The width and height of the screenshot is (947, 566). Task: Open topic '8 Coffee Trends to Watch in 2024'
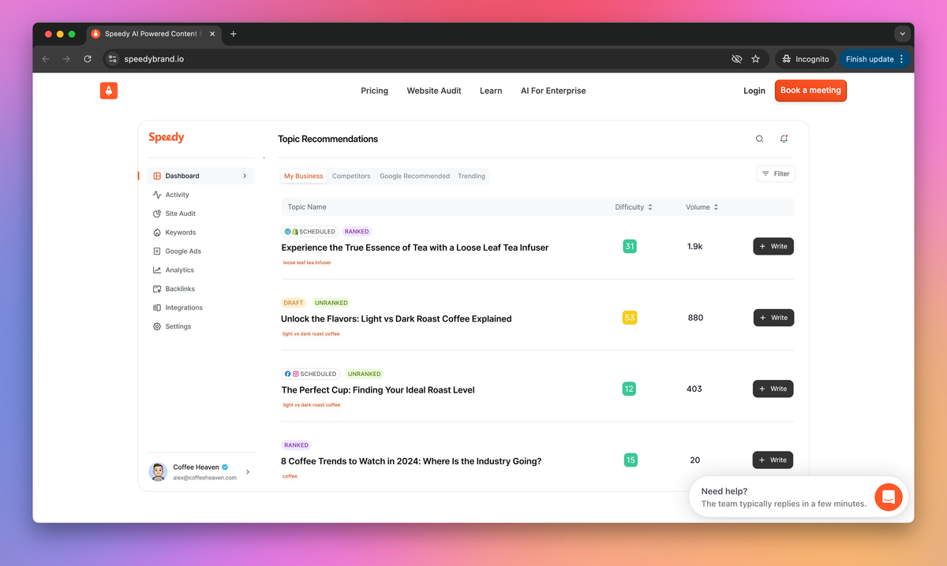pos(411,461)
